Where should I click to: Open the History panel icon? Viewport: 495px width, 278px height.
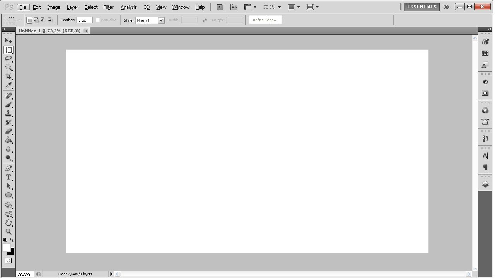tap(485, 139)
